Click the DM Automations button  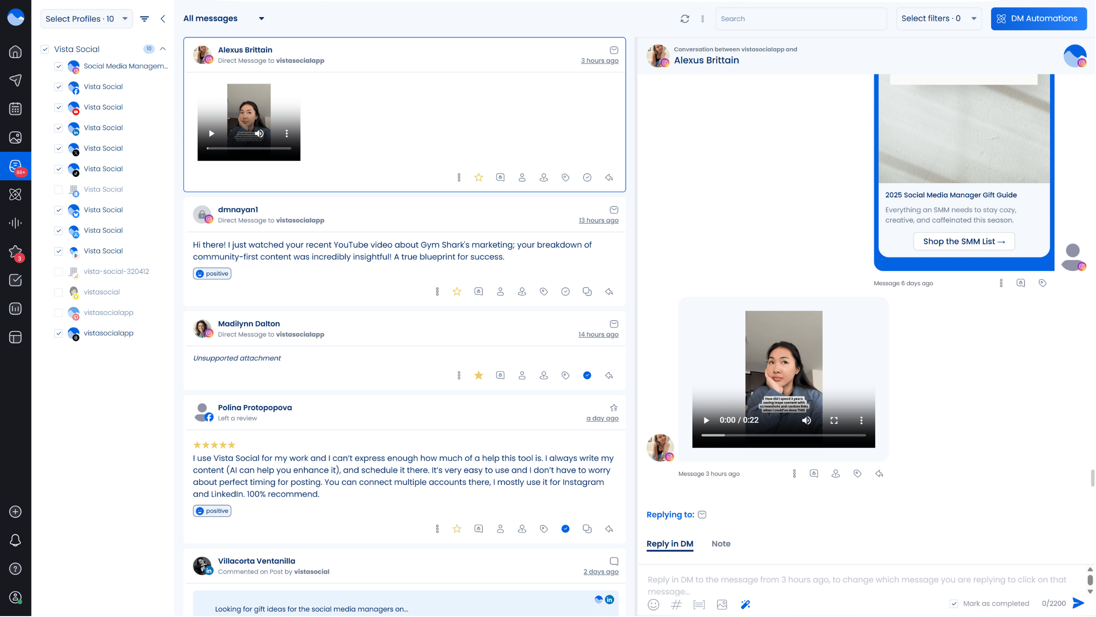tap(1039, 19)
